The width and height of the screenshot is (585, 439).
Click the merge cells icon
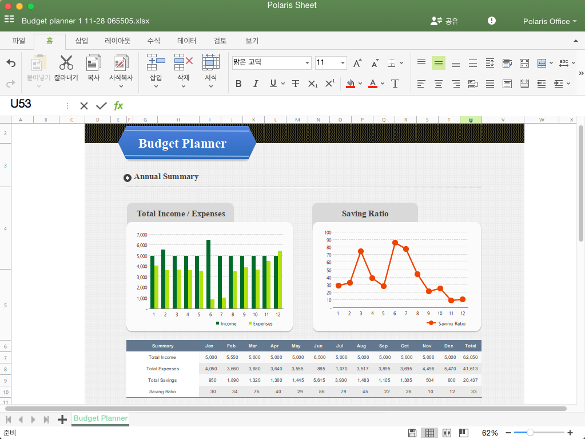pos(542,63)
